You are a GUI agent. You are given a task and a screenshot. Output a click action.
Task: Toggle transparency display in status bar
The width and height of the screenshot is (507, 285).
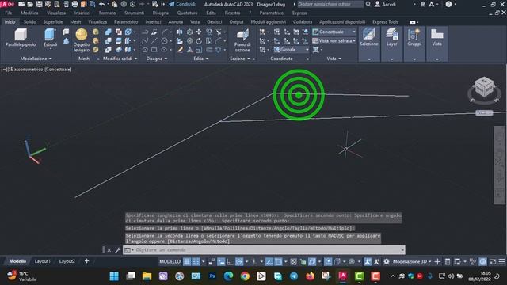coord(293,262)
